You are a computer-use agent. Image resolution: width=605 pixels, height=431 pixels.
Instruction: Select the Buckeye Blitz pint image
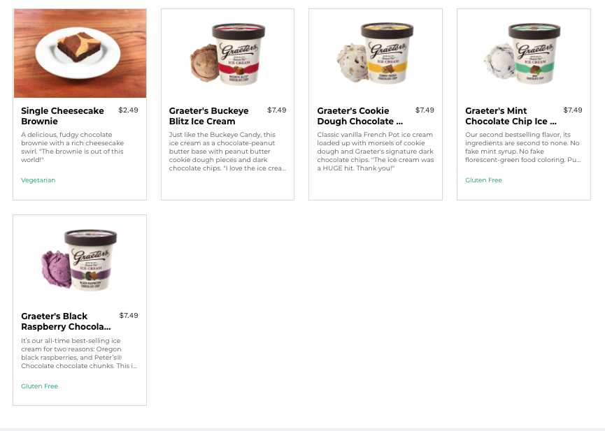(227, 54)
